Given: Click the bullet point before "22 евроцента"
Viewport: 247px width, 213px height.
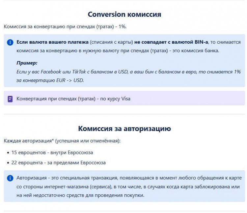Looking at the screenshot, I should tap(8, 163).
